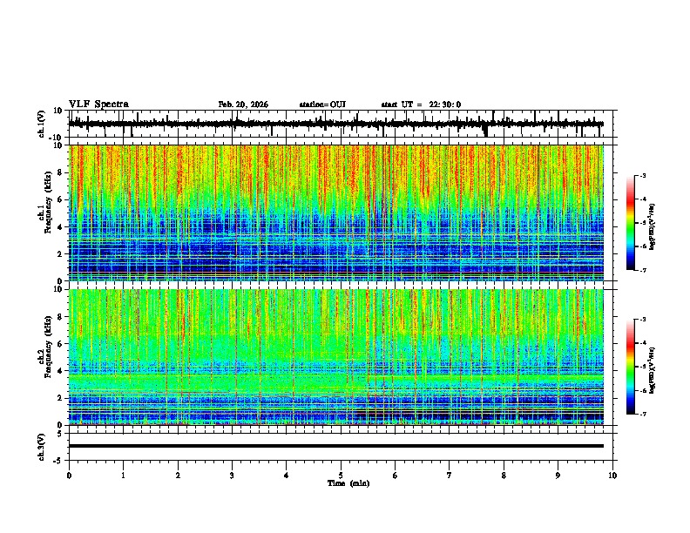The image size is (690, 533).
Task: Click the "2" kHz tick on ch.2 frequency axis
Action: [x=61, y=398]
